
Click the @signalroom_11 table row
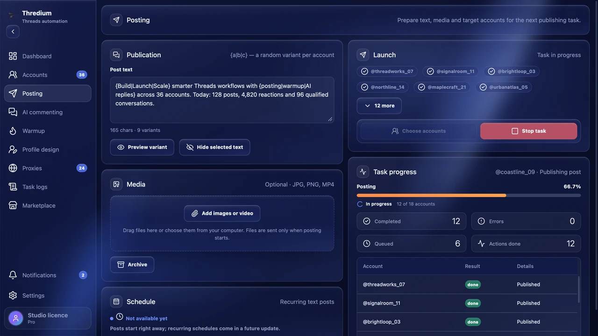(467, 303)
